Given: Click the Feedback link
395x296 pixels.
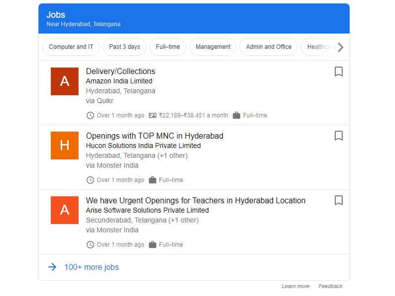Looking at the screenshot, I should (330, 286).
